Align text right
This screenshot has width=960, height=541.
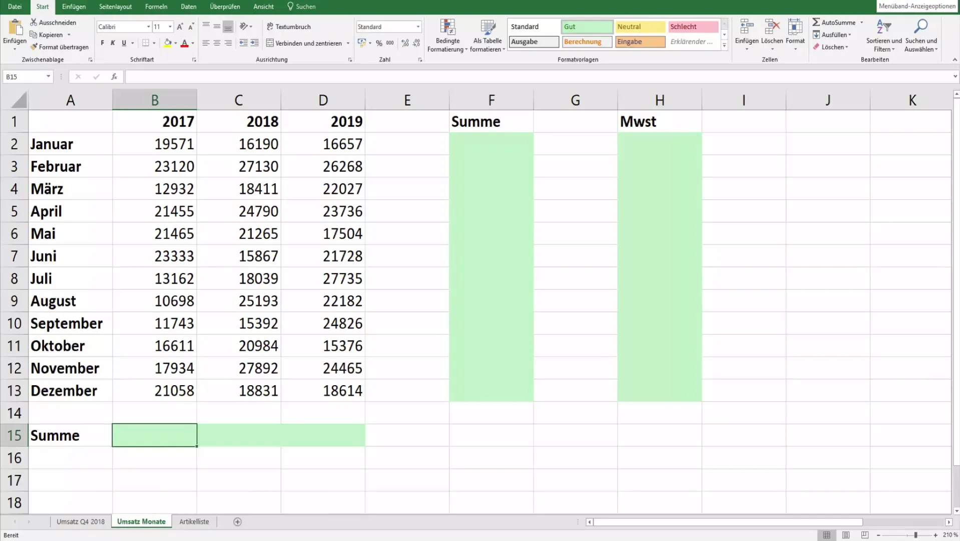[228, 43]
